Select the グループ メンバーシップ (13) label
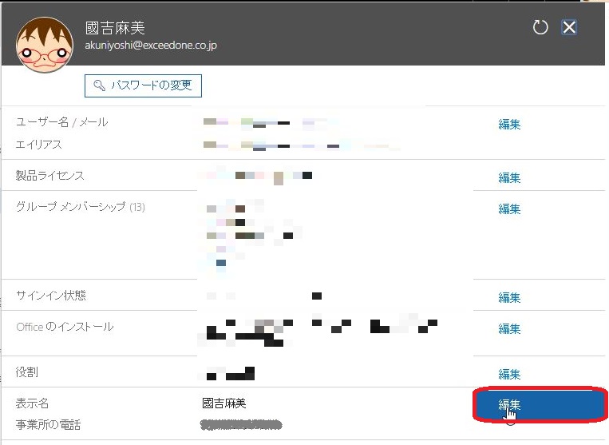This screenshot has width=609, height=445. (x=80, y=207)
